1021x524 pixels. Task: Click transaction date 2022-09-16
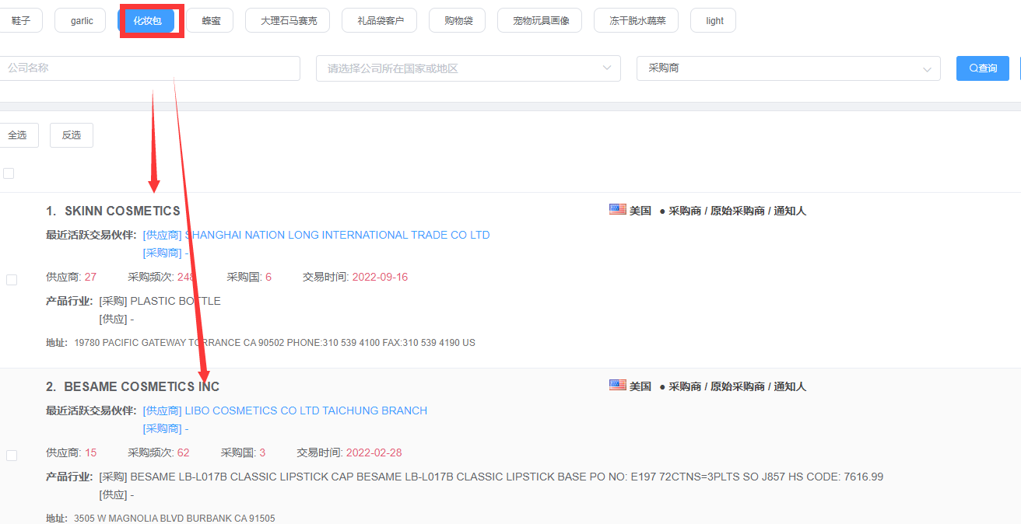pos(380,278)
